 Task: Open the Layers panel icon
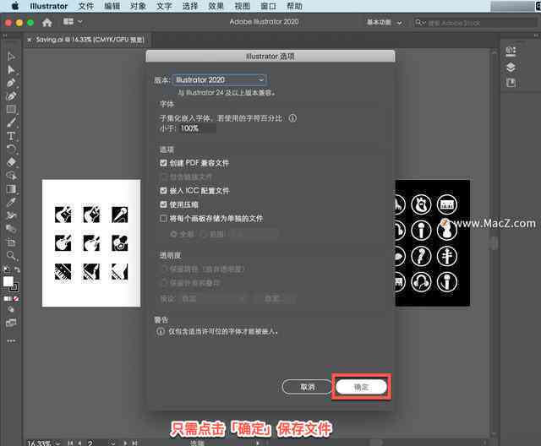[x=511, y=68]
